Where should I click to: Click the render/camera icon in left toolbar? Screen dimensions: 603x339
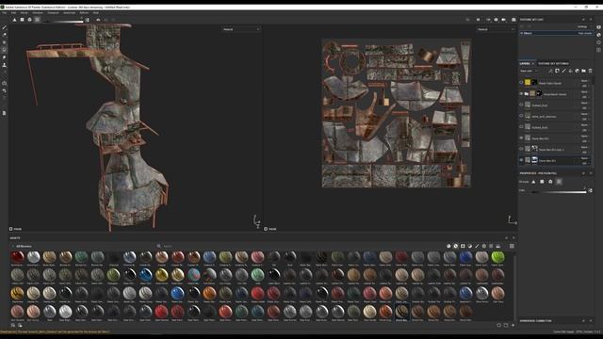pos(4,83)
